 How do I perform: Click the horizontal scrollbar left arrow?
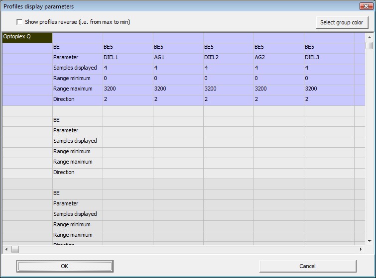pyautogui.click(x=6, y=249)
